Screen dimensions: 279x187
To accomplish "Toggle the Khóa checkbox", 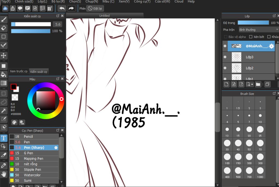I will pos(269,37).
